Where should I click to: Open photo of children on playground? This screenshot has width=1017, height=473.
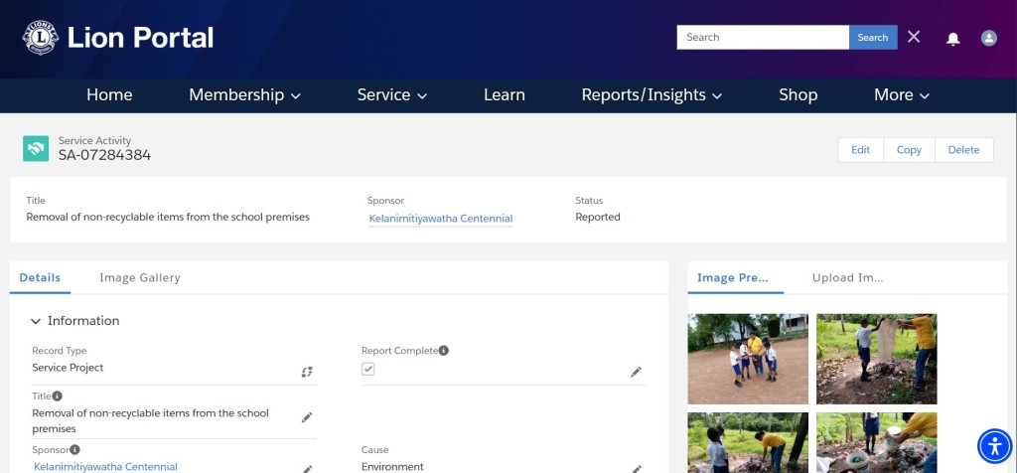[x=748, y=359]
